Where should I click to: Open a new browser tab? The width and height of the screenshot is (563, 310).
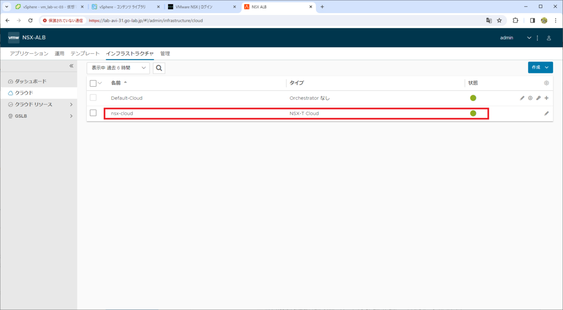[322, 7]
